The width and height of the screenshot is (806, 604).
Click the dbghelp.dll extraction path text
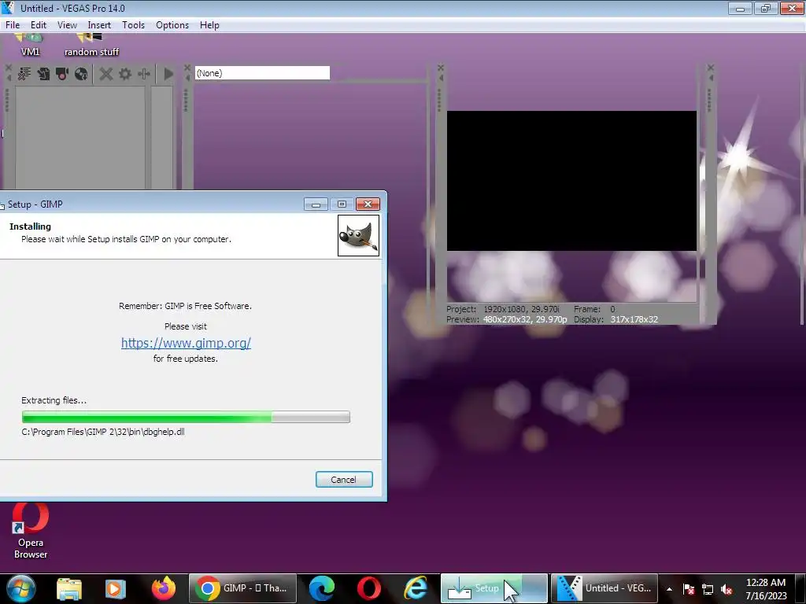[x=103, y=432]
